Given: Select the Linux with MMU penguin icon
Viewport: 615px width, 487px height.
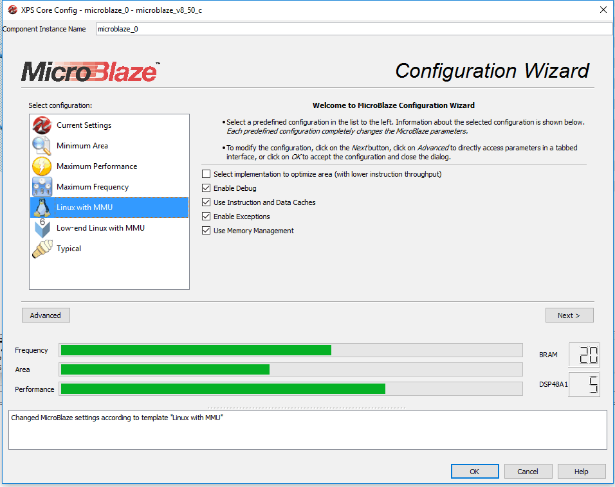Looking at the screenshot, I should pyautogui.click(x=41, y=207).
